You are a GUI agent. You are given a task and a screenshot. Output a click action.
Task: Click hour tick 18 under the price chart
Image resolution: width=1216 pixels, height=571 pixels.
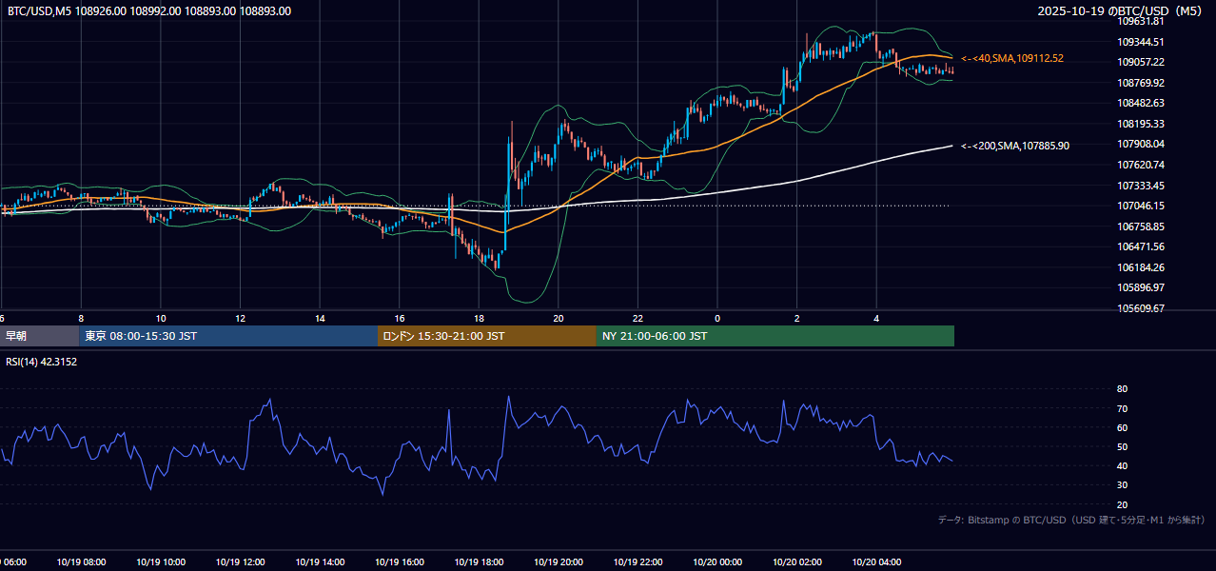click(480, 318)
